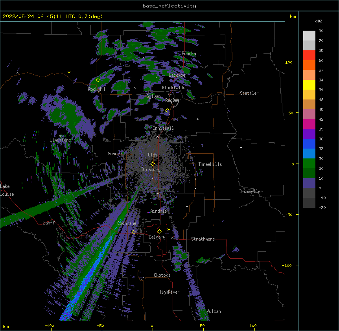
Task: Click the white asterisk marker above Limestone
Action: 60,136
